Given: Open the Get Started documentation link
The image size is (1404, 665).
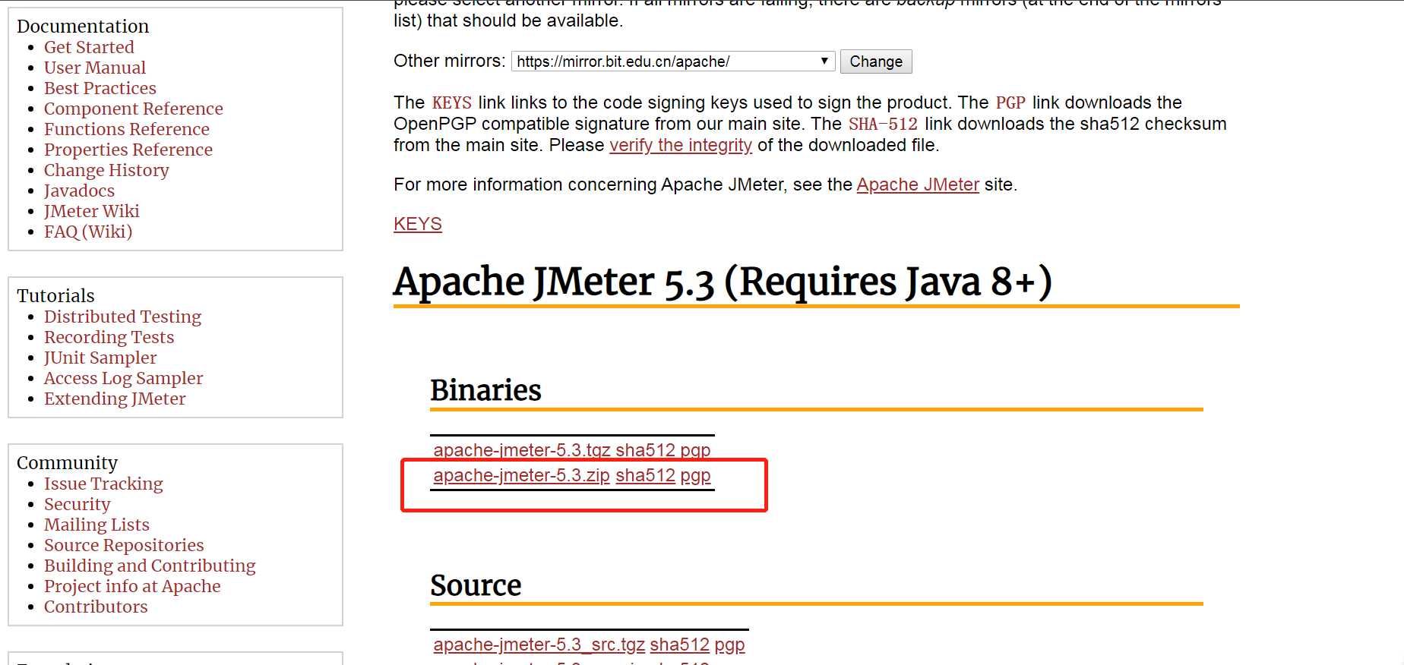Looking at the screenshot, I should click(x=89, y=47).
